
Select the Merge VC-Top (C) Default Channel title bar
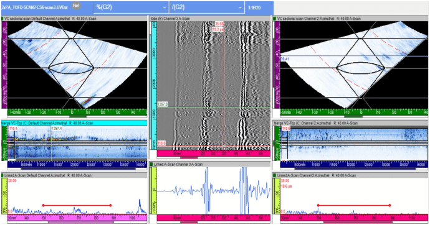tap(74, 123)
